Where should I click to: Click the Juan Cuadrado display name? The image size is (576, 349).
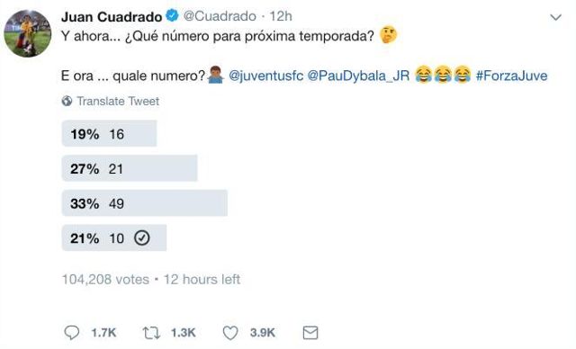(x=112, y=16)
